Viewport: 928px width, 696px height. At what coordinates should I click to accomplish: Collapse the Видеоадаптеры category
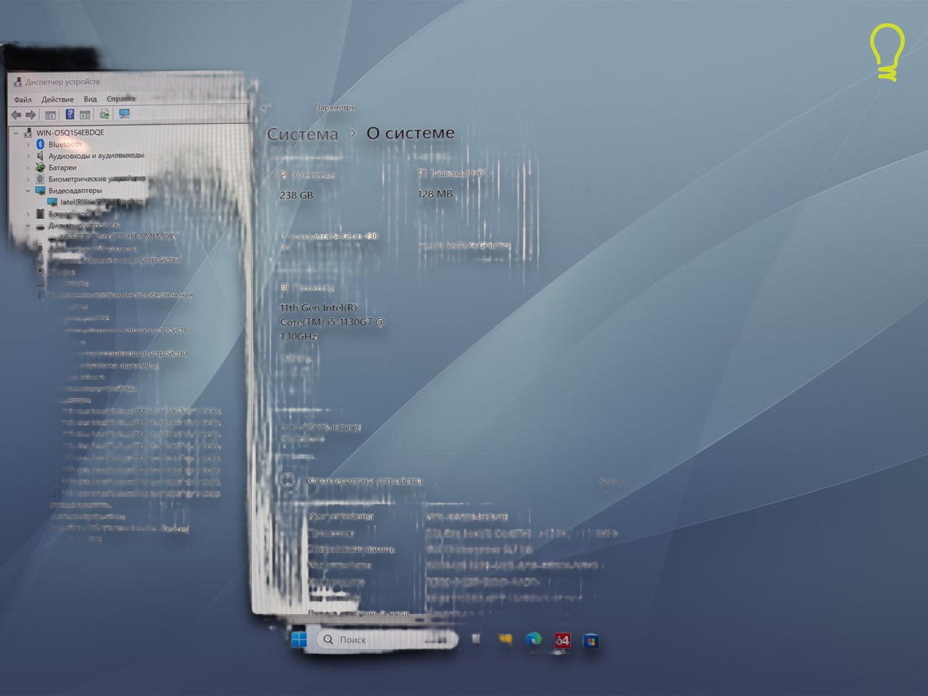pos(28,191)
